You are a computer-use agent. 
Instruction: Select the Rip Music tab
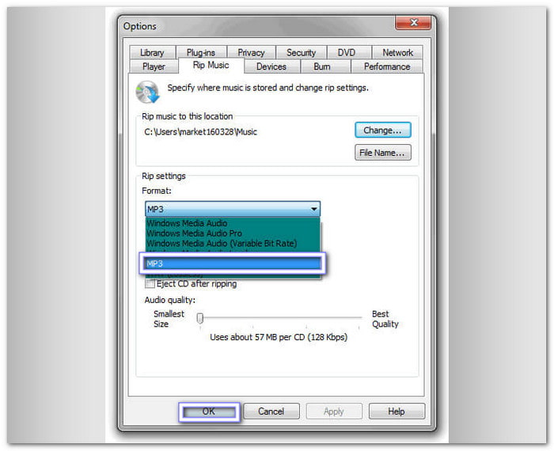pyautogui.click(x=211, y=66)
